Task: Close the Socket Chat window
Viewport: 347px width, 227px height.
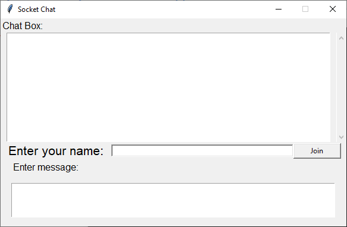Action: point(333,9)
